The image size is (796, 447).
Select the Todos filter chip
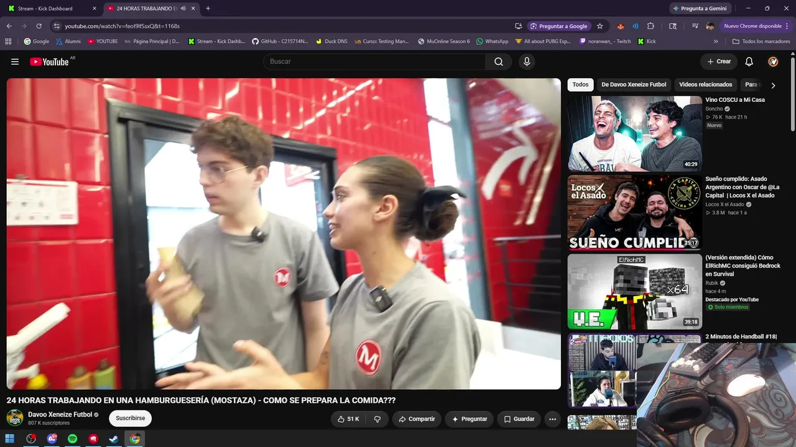(580, 84)
